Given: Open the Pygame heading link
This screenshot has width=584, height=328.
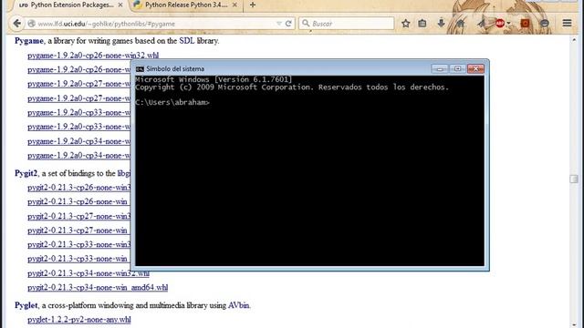Looking at the screenshot, I should (29, 41).
